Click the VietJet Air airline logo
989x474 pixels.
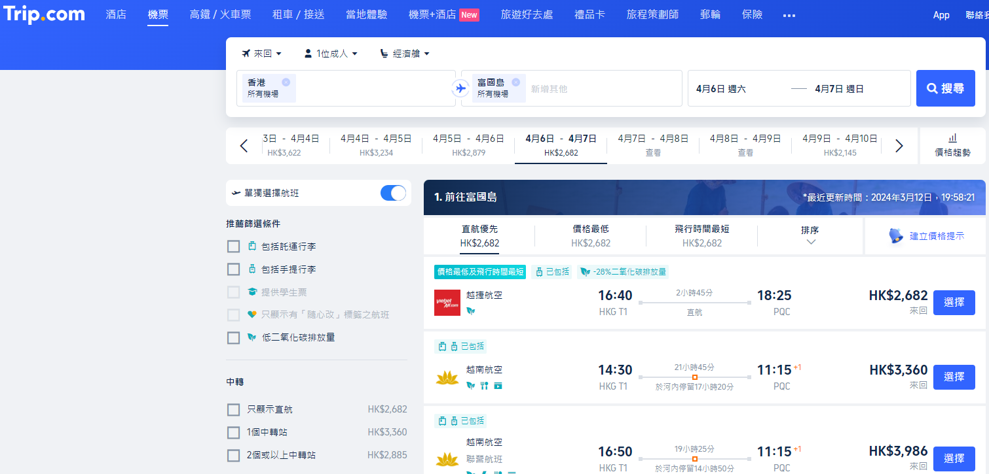tap(447, 303)
